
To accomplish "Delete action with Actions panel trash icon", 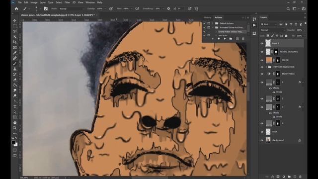I will pos(243,39).
